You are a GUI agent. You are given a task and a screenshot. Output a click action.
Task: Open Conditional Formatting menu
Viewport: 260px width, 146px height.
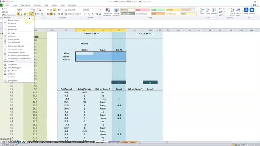coord(108,12)
